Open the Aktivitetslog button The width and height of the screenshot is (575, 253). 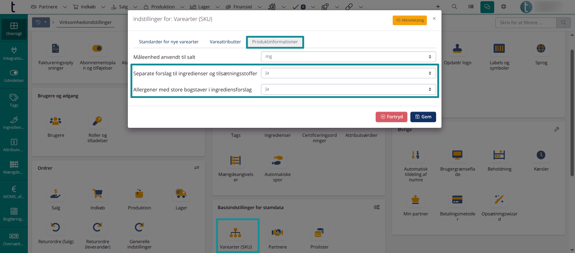click(x=409, y=20)
